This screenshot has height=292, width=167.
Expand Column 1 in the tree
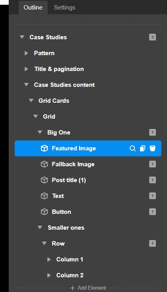pos(49,259)
